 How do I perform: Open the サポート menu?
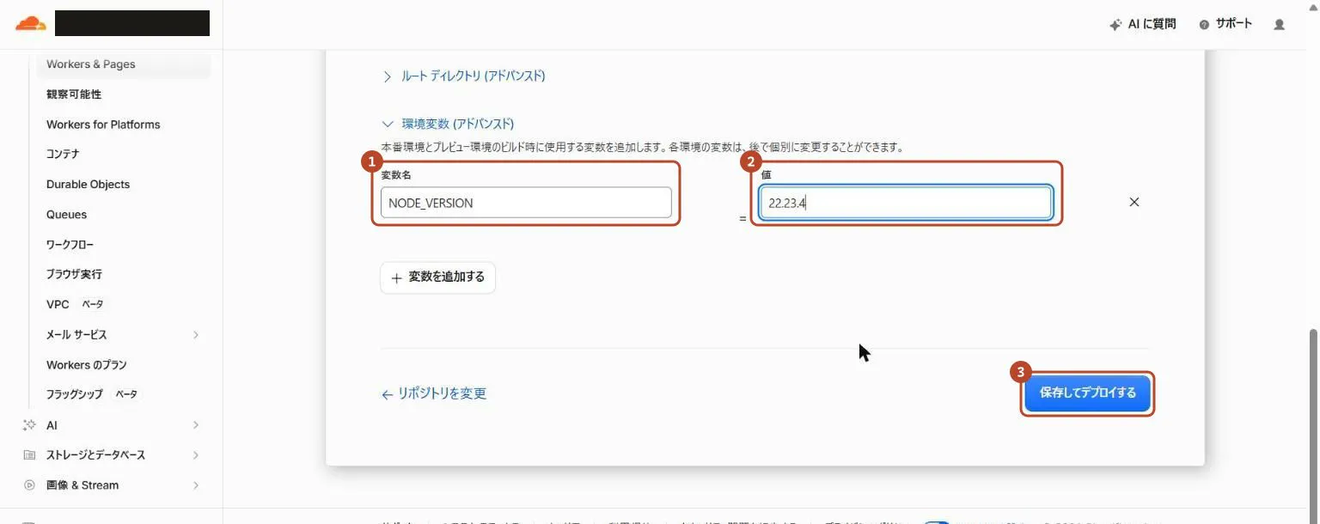[1225, 24]
